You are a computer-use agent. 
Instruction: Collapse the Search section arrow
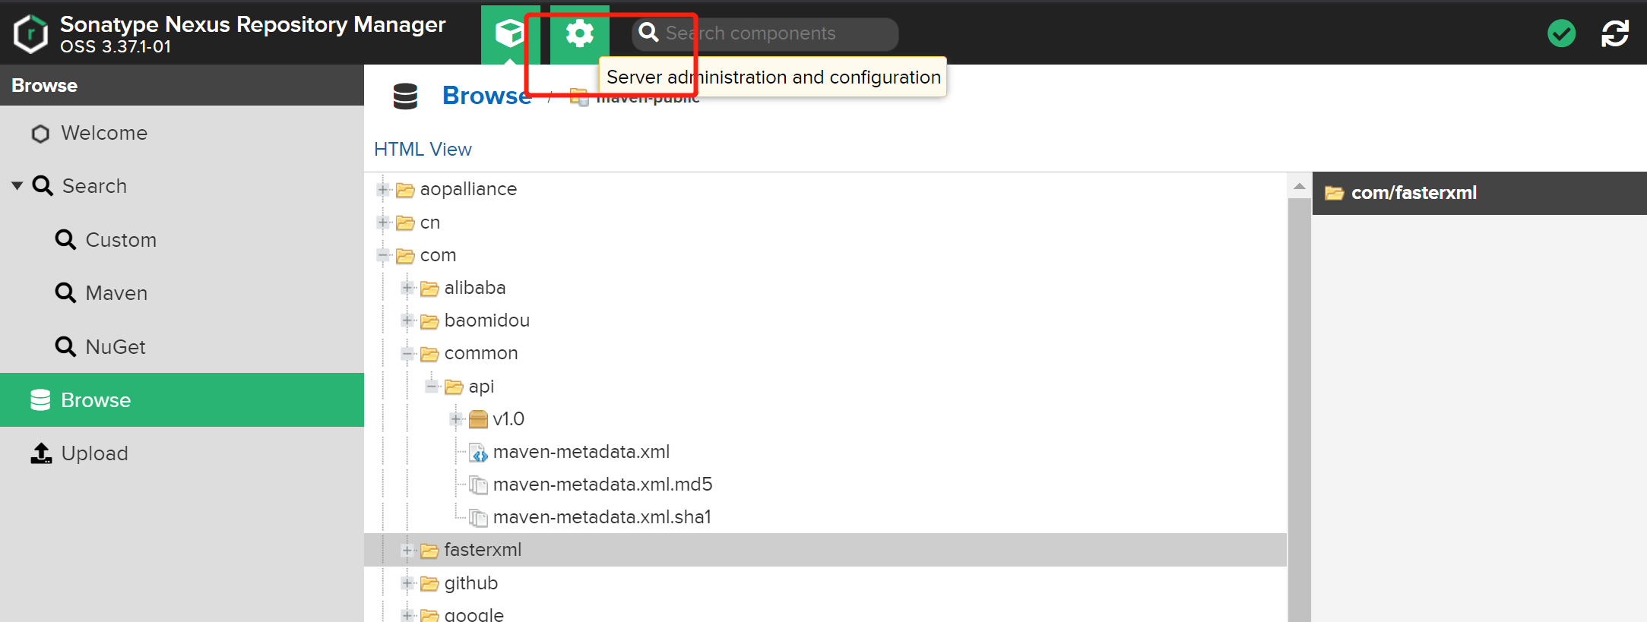tap(17, 186)
